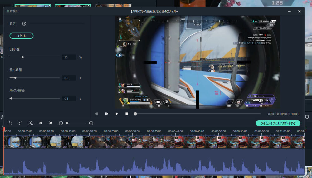Click タイムラインにエクスポートする button
The height and width of the screenshot is (178, 312).
pyautogui.click(x=278, y=123)
